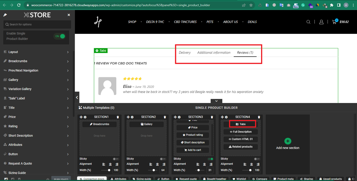Click SECTION2 width slider handle
The width and height of the screenshot is (357, 181).
click(x=153, y=170)
